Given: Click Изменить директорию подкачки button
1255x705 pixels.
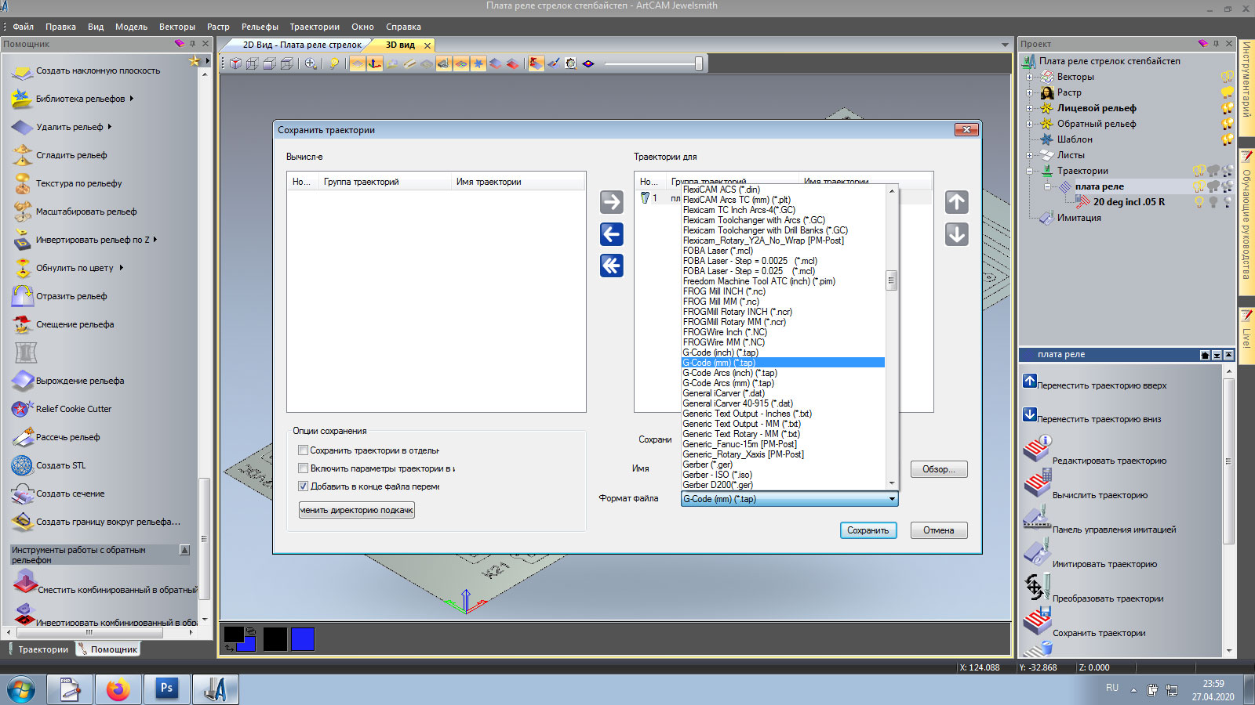Looking at the screenshot, I should point(357,510).
